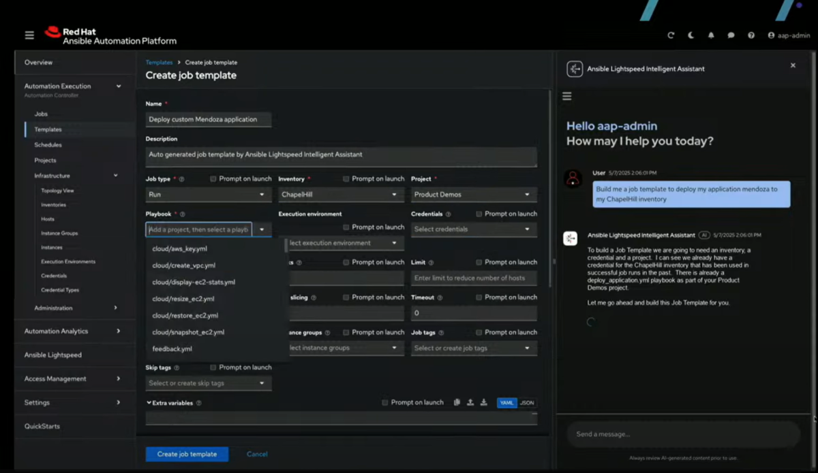The height and width of the screenshot is (473, 818).
Task: Show help for Credentials field
Action: [x=448, y=214]
